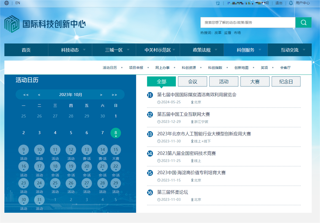Open the 政策法规 dropdown menu
Viewport: 320px width, 223px height.
click(x=216, y=50)
